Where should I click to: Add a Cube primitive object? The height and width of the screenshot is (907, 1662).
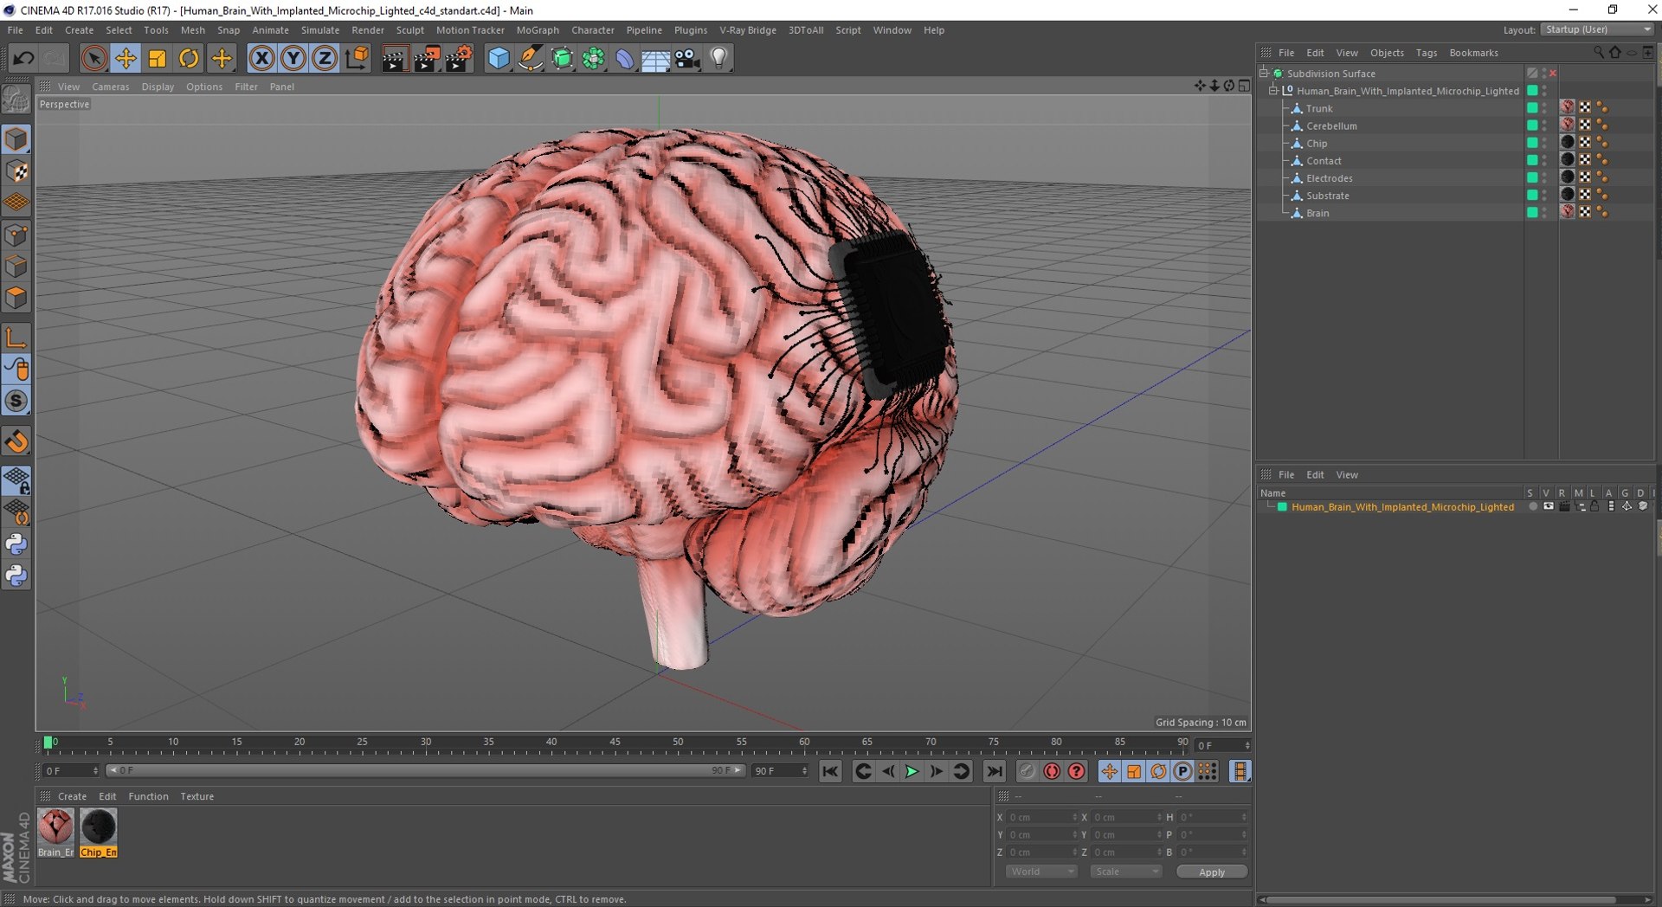(499, 58)
